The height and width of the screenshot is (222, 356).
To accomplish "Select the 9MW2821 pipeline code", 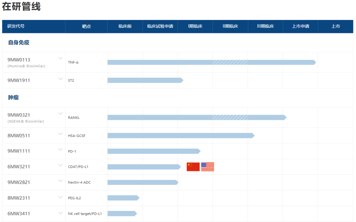I will [x=19, y=182].
